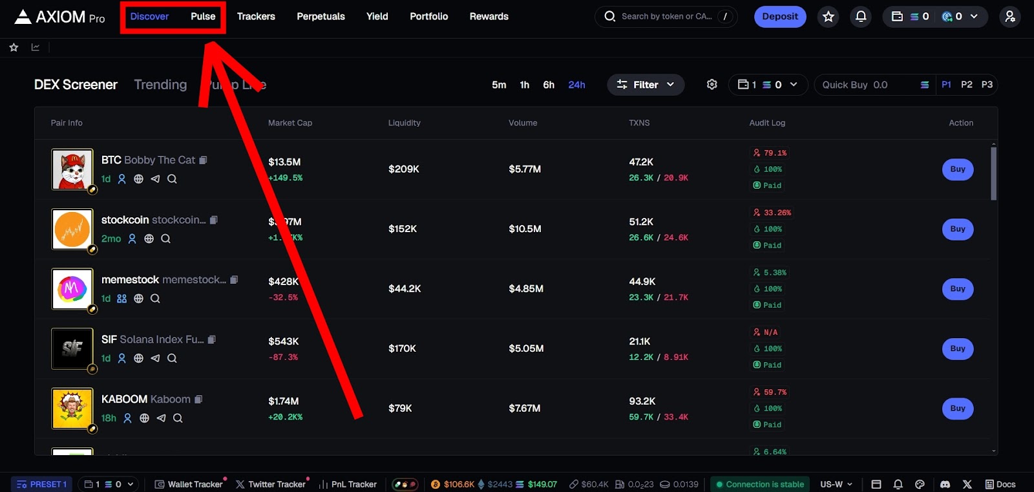
Task: Click the chart icon below logo
Action: pos(36,47)
